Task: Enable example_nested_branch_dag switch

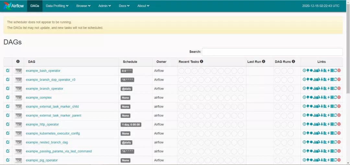Action: (x=18, y=142)
